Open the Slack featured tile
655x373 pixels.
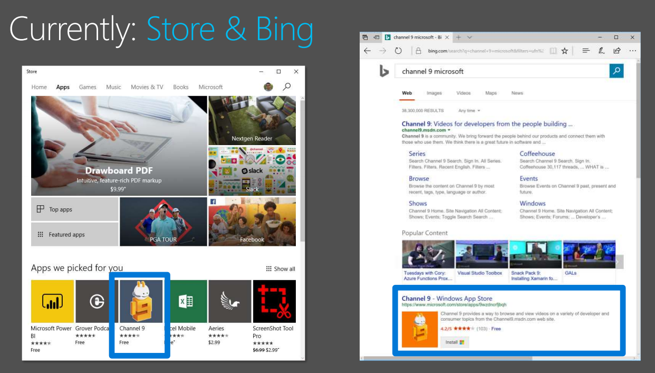pos(252,171)
